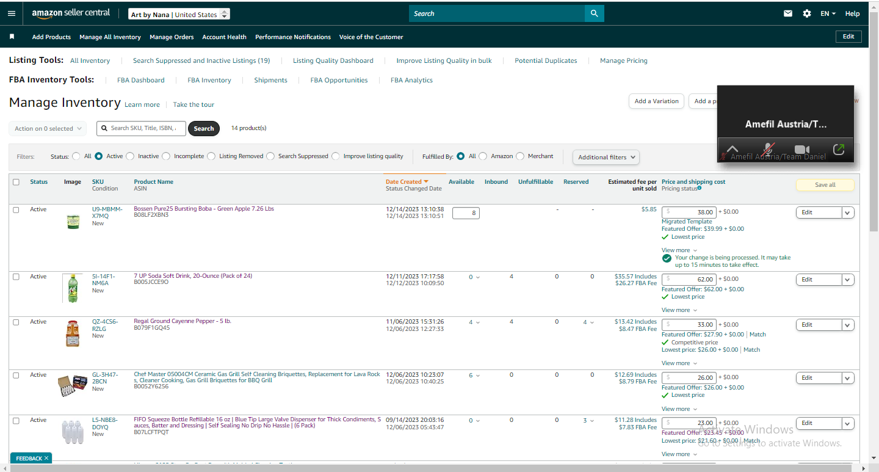Click Add a Variation button

point(656,101)
